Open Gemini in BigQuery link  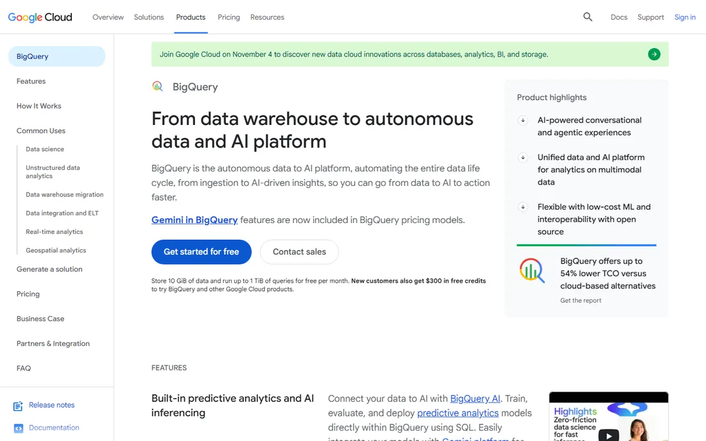[194, 220]
